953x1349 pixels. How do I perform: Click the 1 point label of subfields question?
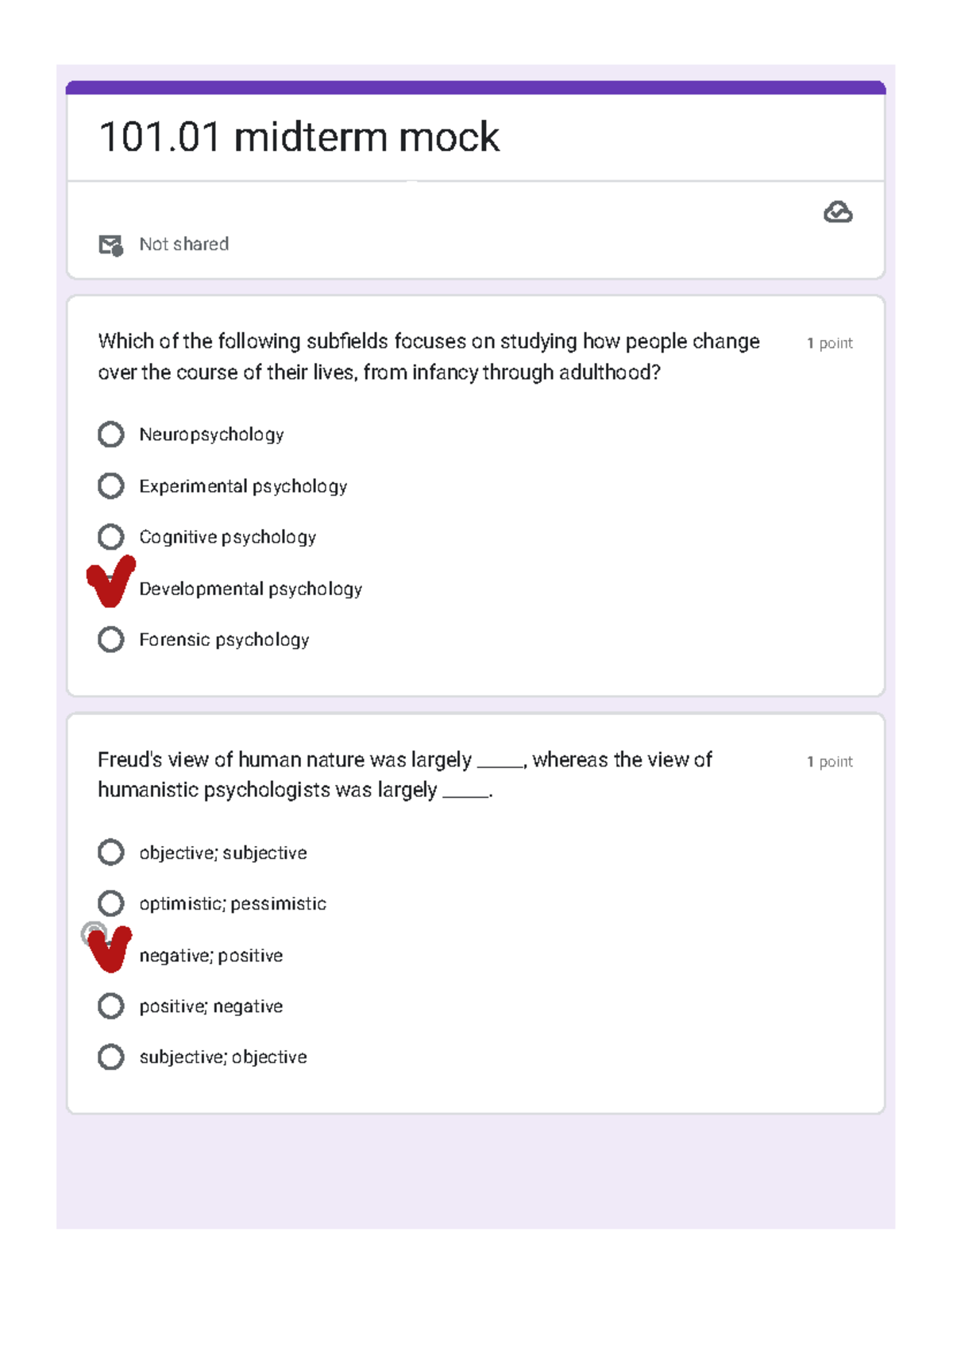point(829,343)
